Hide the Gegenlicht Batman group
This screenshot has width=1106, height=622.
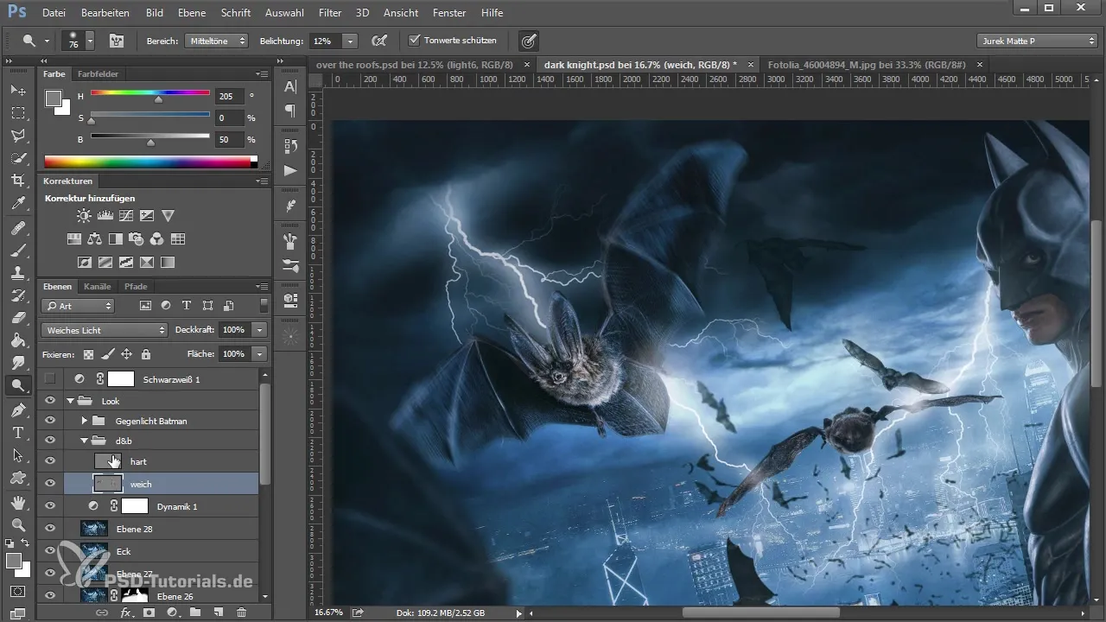(50, 421)
